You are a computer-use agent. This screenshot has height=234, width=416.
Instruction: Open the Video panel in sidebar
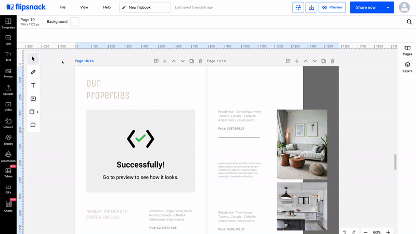[8, 106]
